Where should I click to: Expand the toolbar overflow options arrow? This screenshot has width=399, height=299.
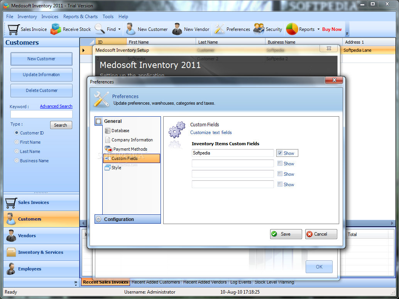point(347,34)
